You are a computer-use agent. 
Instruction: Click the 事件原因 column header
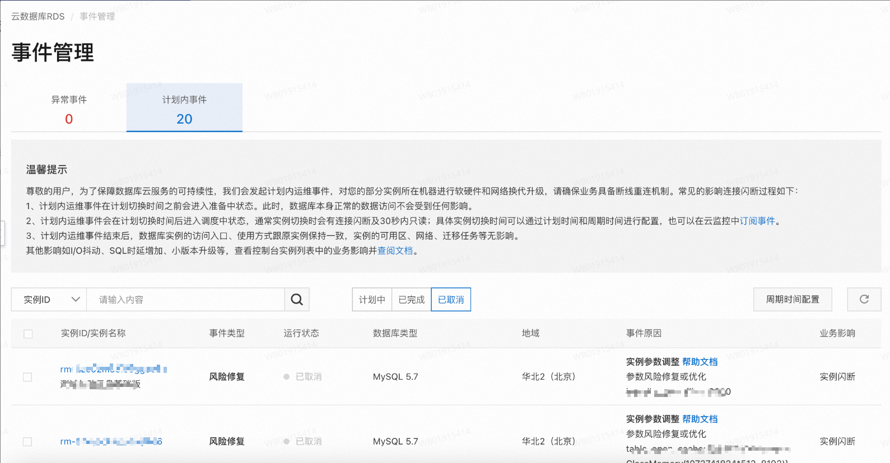644,333
